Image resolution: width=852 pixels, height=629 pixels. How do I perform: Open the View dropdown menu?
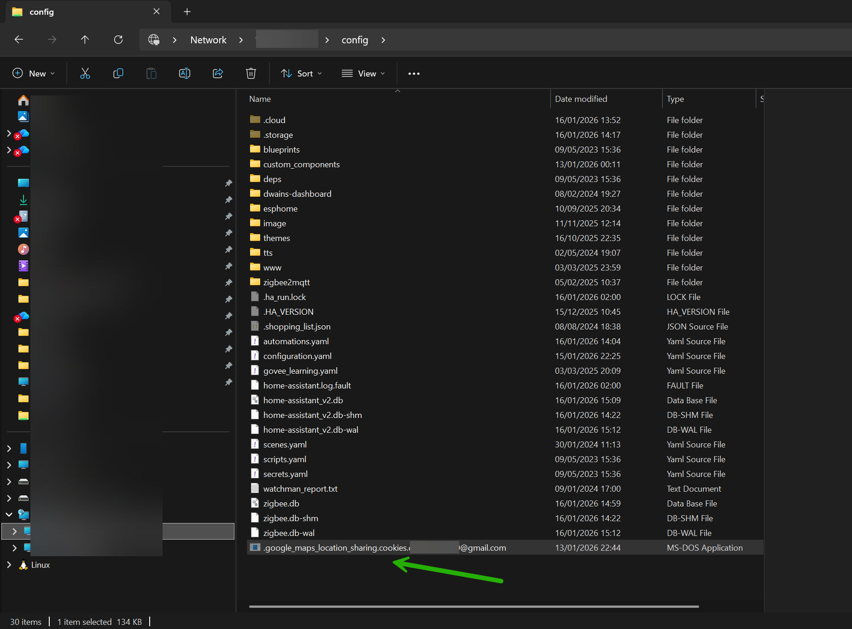point(363,74)
